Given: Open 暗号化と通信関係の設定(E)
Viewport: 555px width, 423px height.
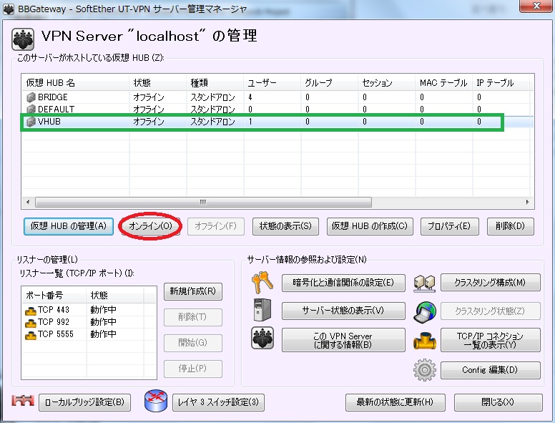Looking at the screenshot, I should (x=343, y=283).
